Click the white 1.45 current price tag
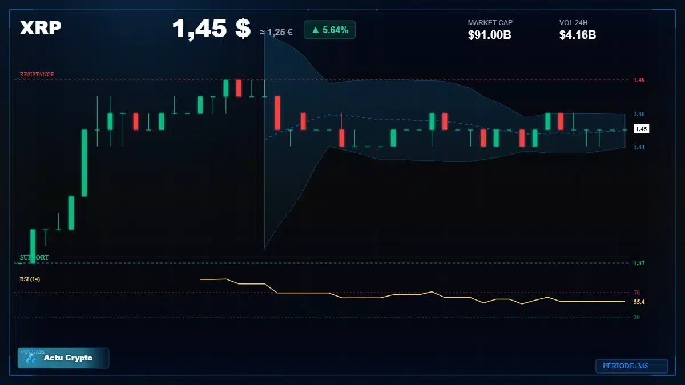This screenshot has width=685, height=385. (x=641, y=129)
